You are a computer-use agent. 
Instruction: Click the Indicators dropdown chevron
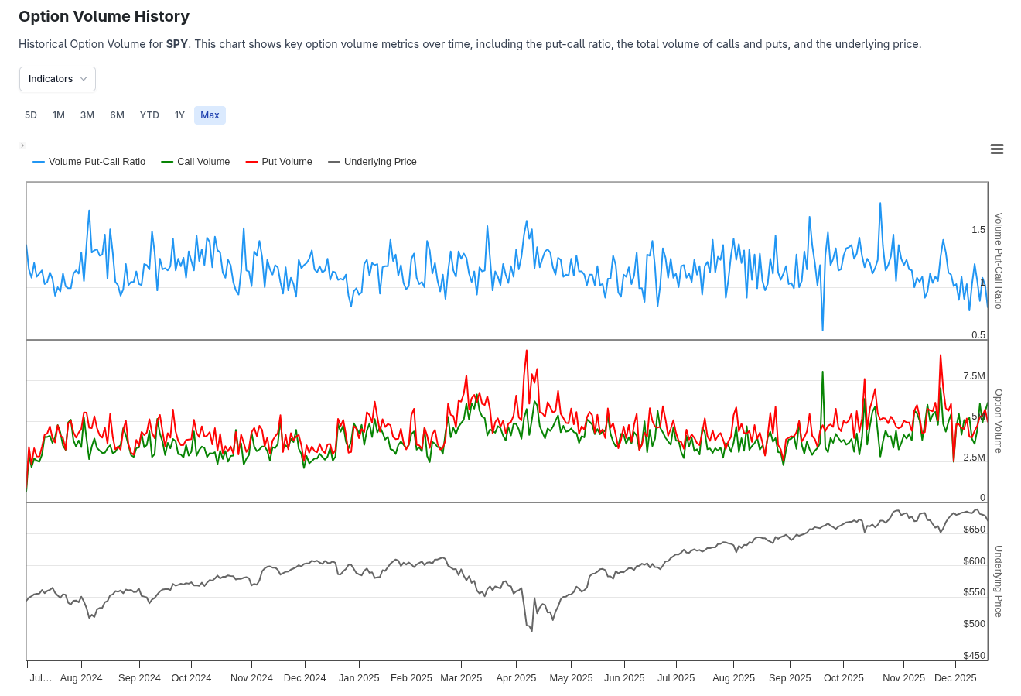[x=84, y=78]
